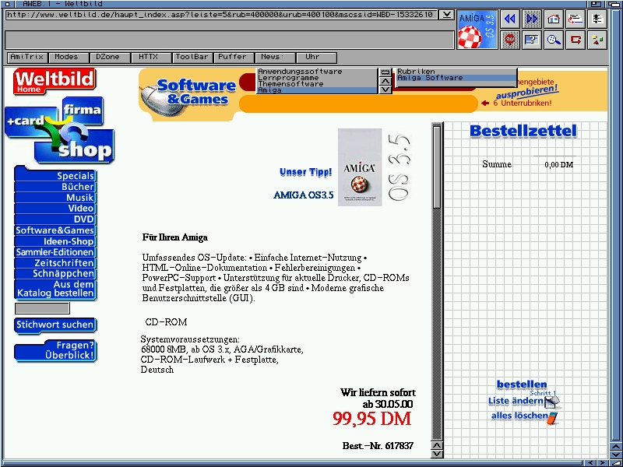Open the cycle gadget beside the category list
This screenshot has width=623, height=467.
[x=385, y=72]
